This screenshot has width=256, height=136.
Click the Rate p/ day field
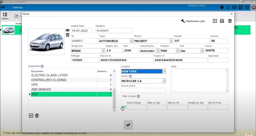(157, 107)
